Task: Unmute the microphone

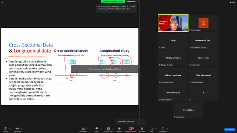Action: [x=6, y=129]
